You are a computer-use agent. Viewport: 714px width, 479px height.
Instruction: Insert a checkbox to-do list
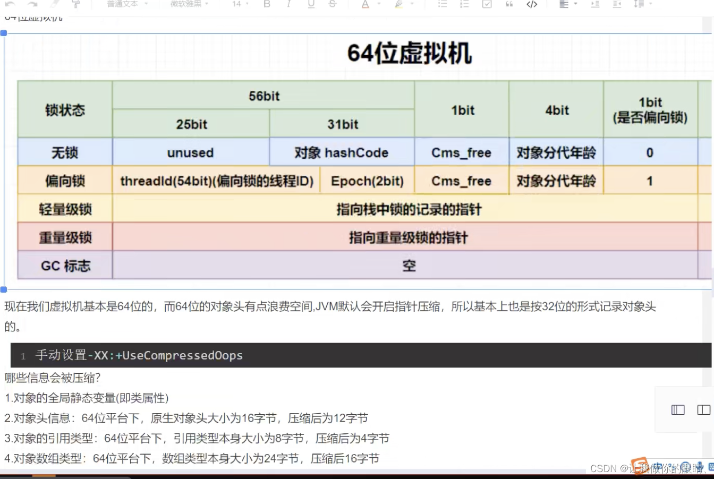[487, 4]
